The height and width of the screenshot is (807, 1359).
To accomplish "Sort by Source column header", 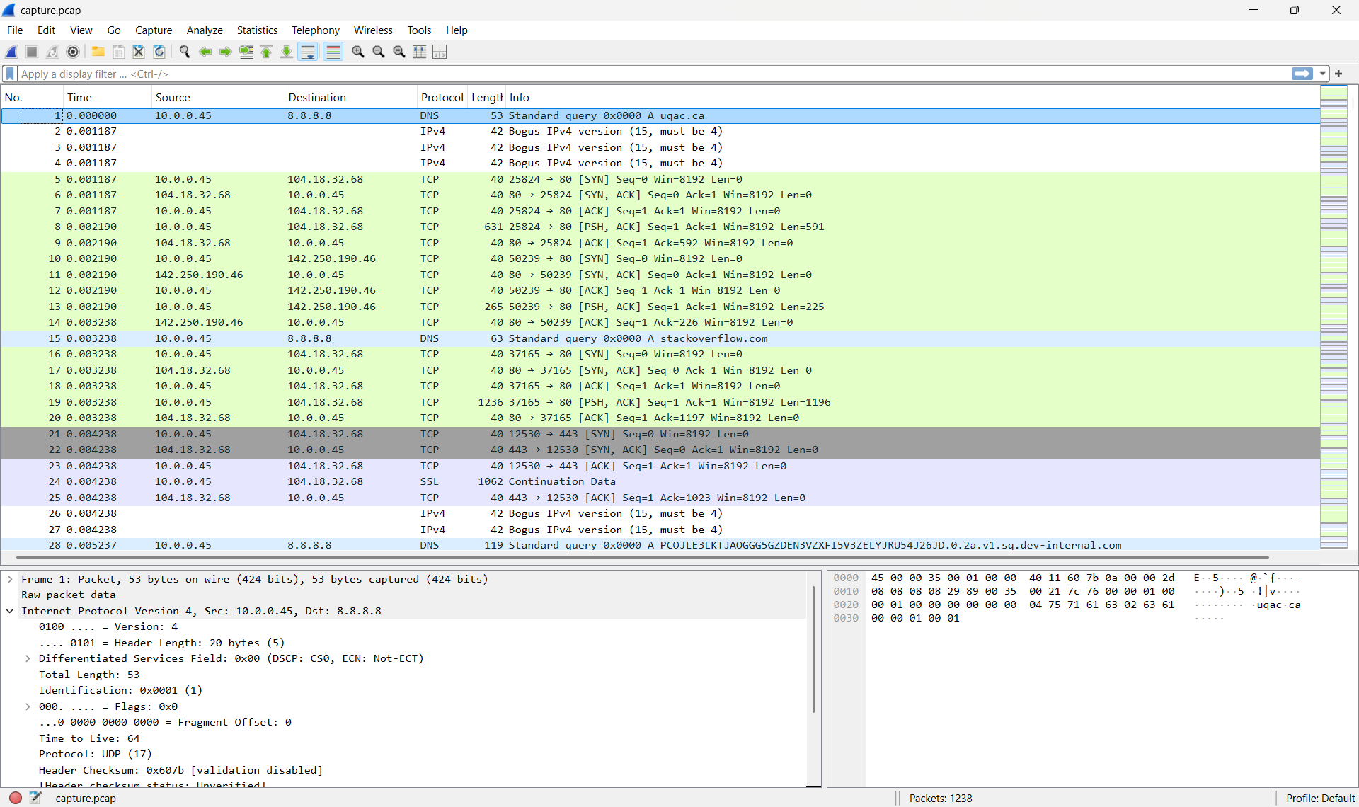I will [x=217, y=97].
